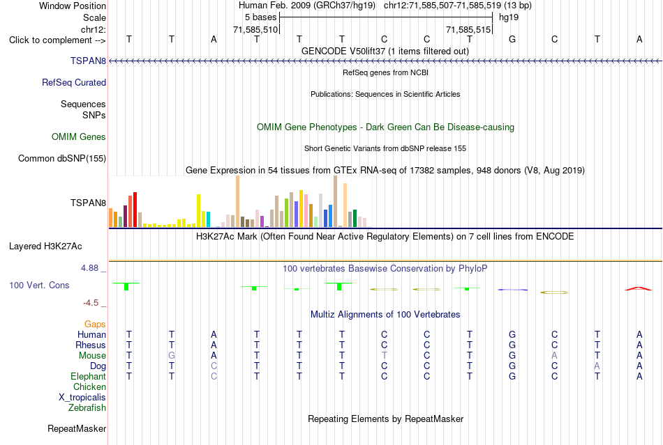Click the purple bar in GTEx expression chart
Image resolution: width=663 pixels, height=445 pixels.
[x=262, y=221]
